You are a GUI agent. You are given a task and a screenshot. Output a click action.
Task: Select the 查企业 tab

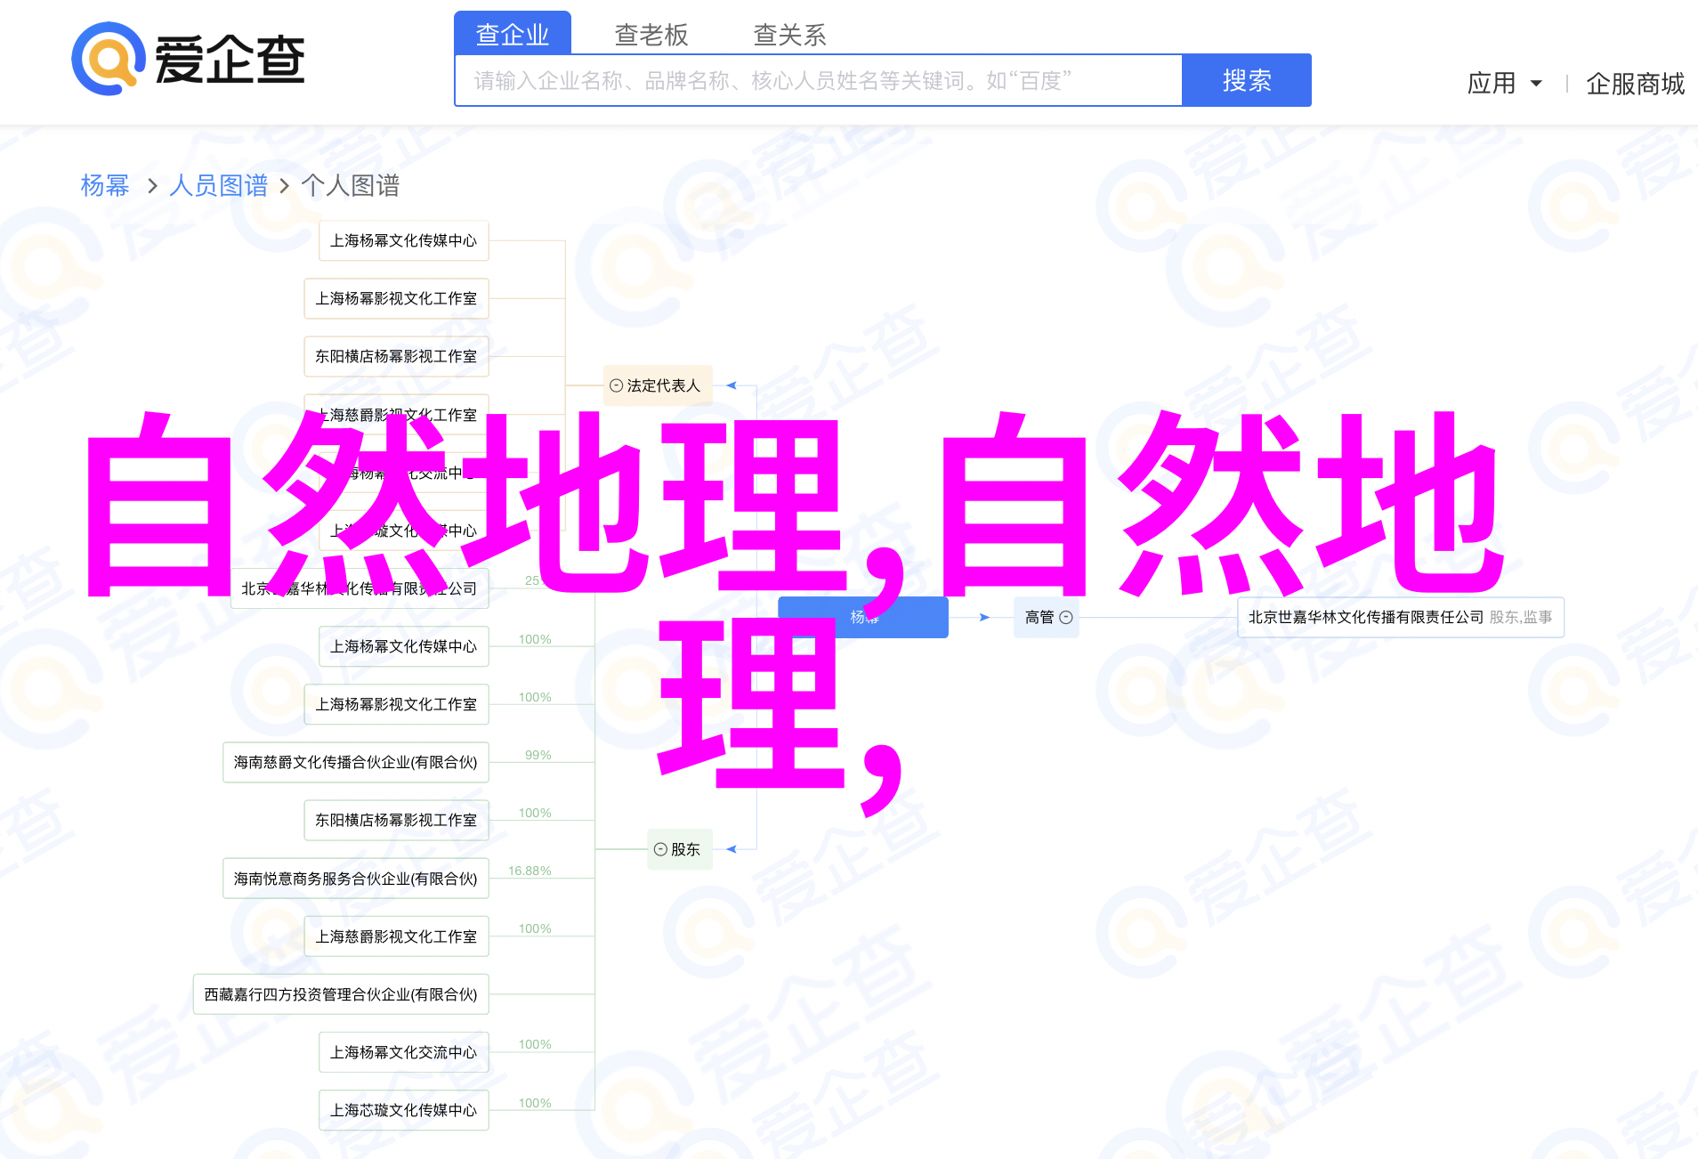(513, 34)
